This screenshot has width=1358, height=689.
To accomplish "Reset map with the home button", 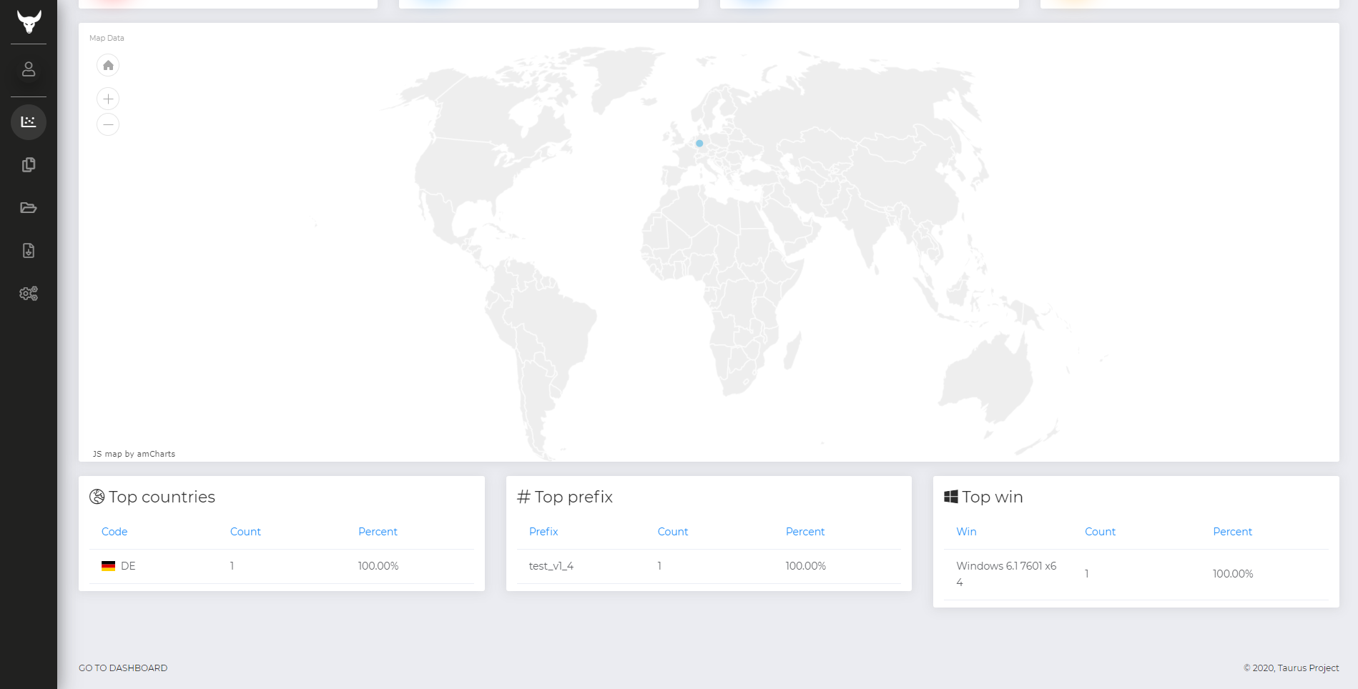I will pos(108,66).
